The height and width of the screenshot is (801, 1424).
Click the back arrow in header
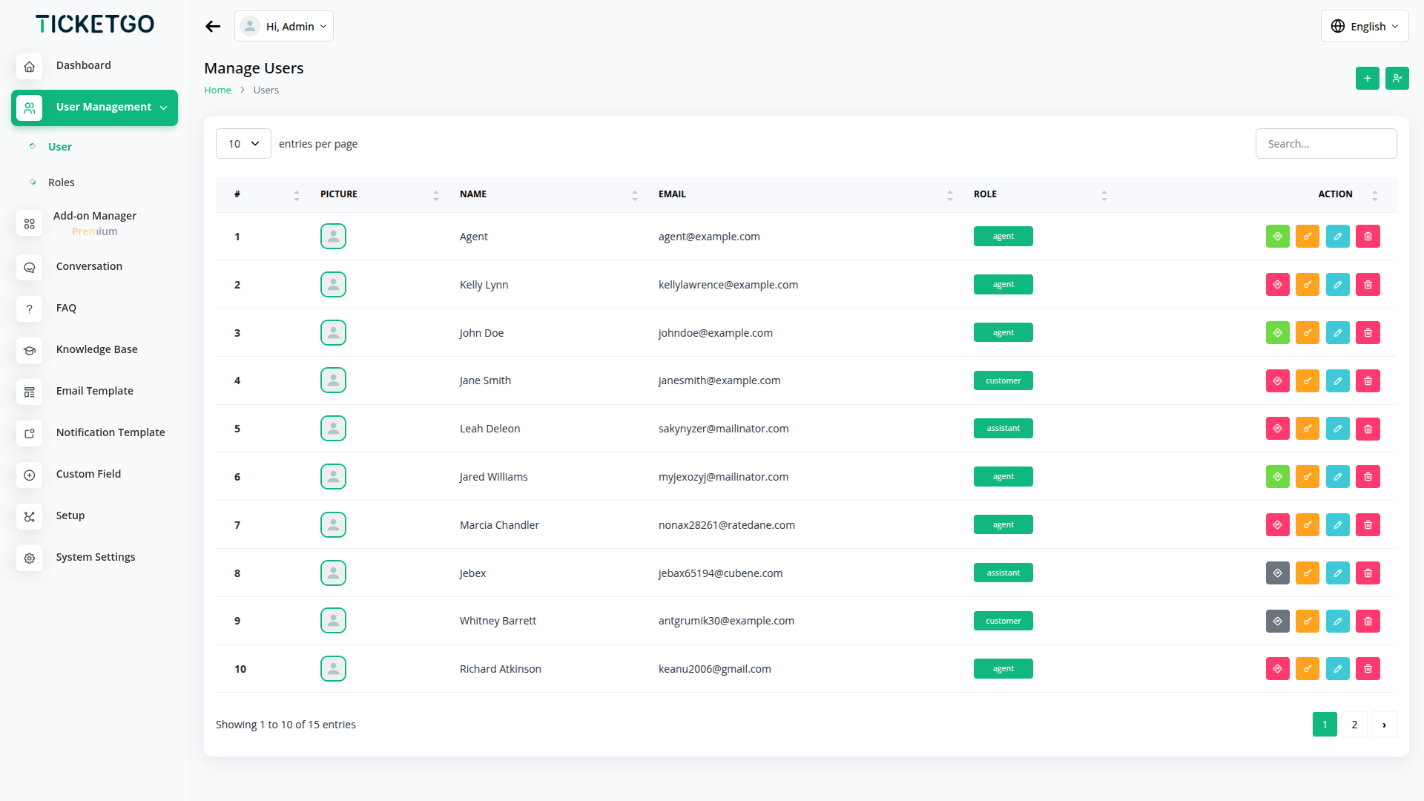pos(213,27)
